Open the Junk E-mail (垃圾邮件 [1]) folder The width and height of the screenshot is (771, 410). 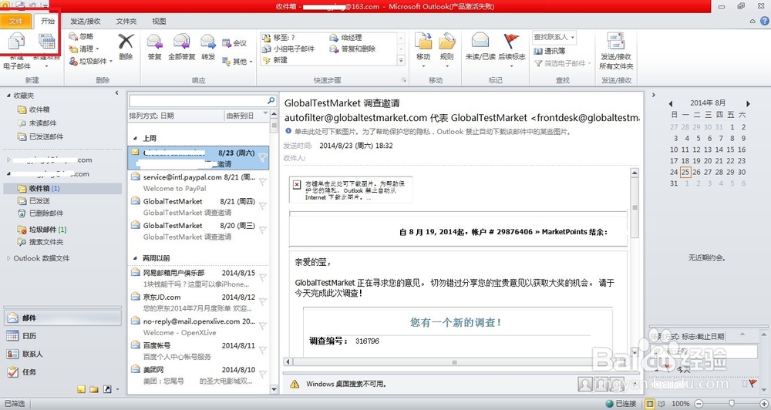pyautogui.click(x=42, y=230)
